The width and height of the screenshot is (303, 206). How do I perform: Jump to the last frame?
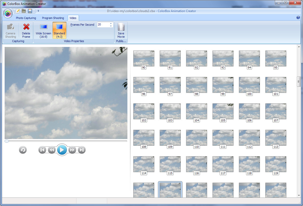pyautogui.click(x=82, y=150)
